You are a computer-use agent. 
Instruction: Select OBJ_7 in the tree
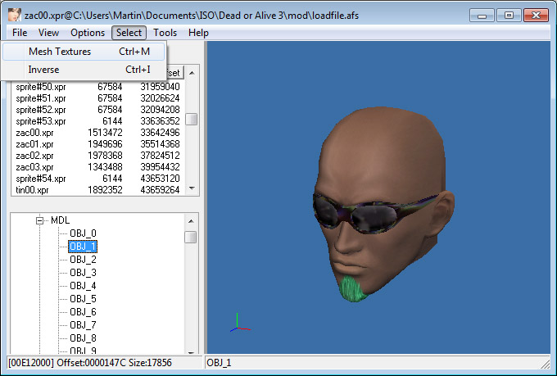click(x=83, y=325)
